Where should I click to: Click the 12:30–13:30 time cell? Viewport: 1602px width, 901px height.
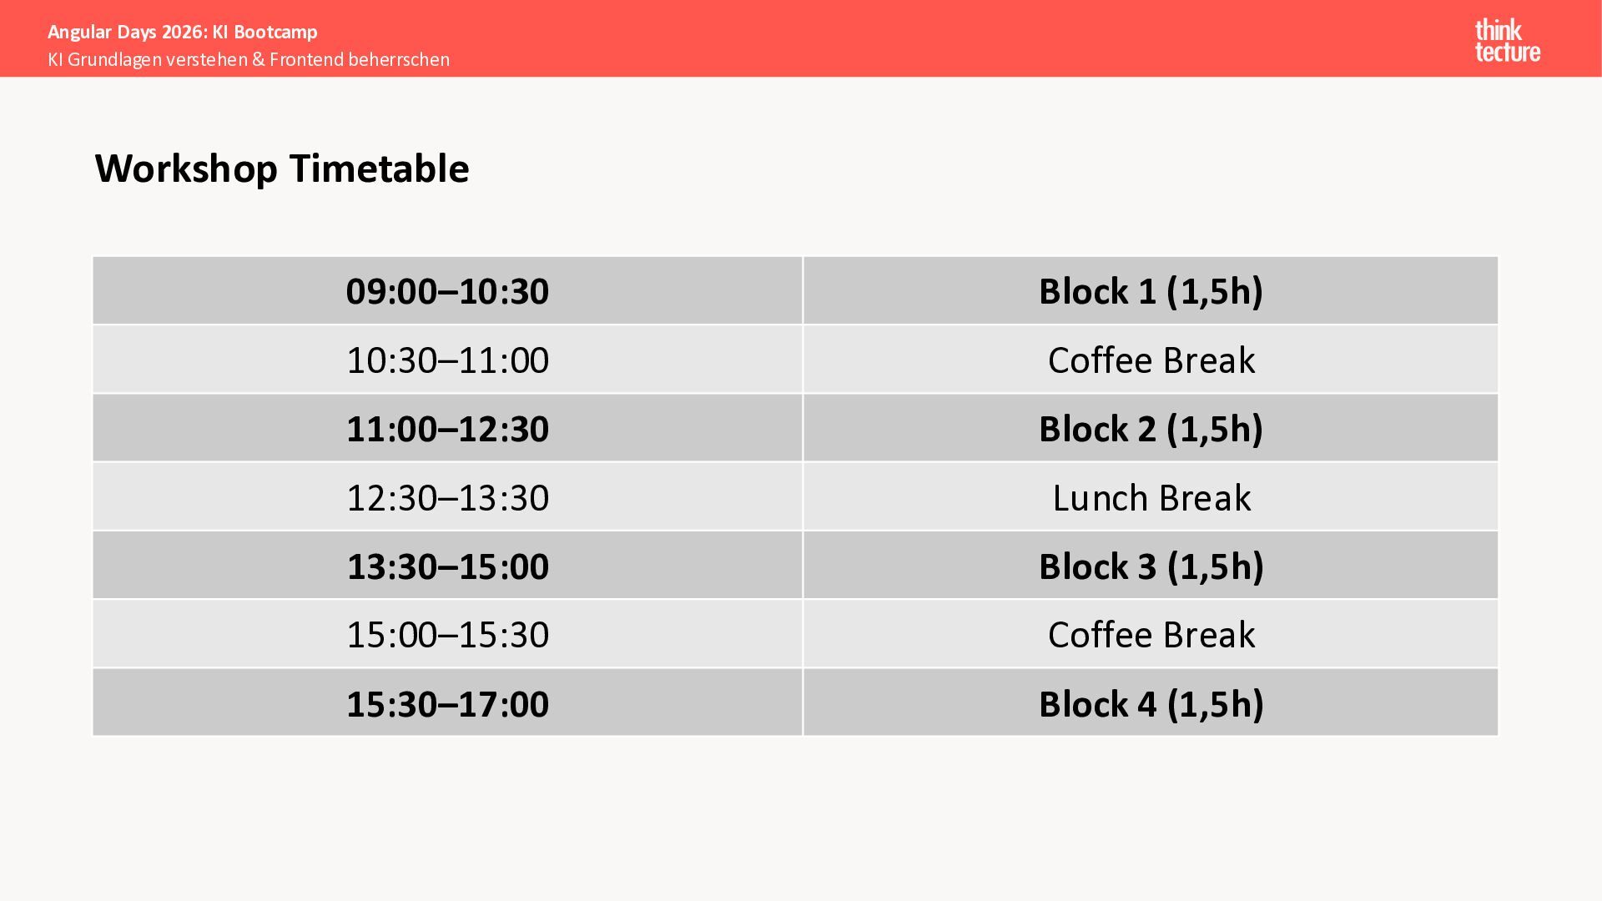point(447,497)
